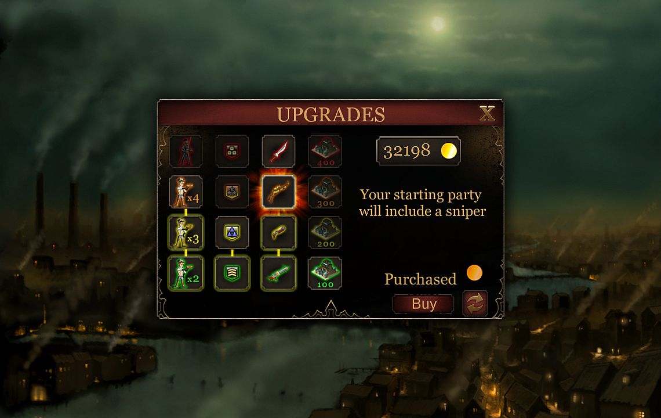This screenshot has height=418, width=661.
Task: Select the green rifle weapon upgrade
Action: click(278, 273)
